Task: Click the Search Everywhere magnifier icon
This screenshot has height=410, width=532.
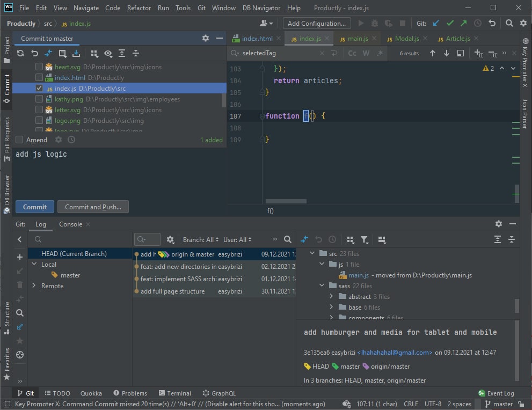Action: pyautogui.click(x=509, y=24)
